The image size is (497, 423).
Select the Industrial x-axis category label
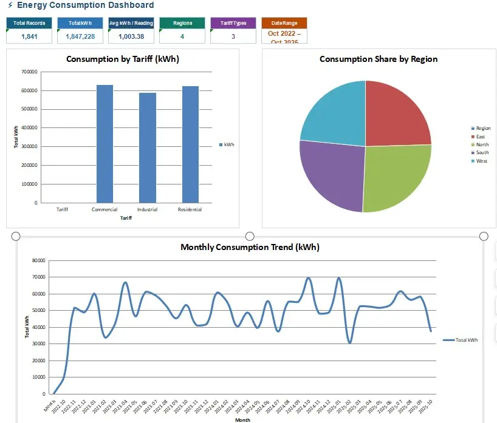[x=148, y=209]
